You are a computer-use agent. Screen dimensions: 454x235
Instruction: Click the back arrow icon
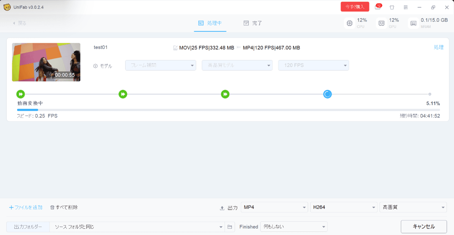pos(14,23)
